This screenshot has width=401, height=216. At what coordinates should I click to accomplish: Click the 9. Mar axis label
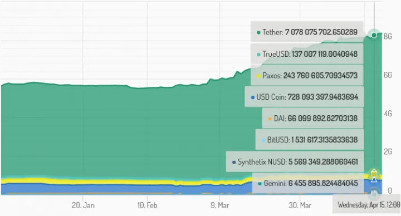(x=220, y=205)
